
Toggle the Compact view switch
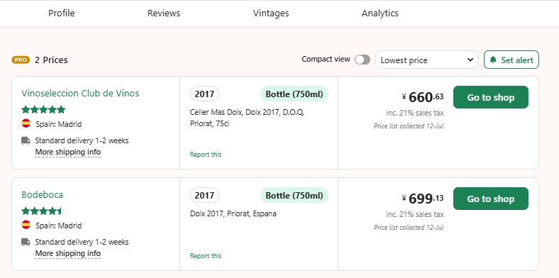(x=362, y=60)
